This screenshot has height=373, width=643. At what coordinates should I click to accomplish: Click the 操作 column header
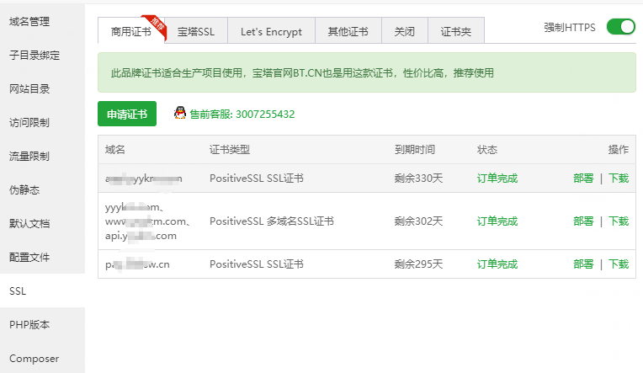pos(619,149)
